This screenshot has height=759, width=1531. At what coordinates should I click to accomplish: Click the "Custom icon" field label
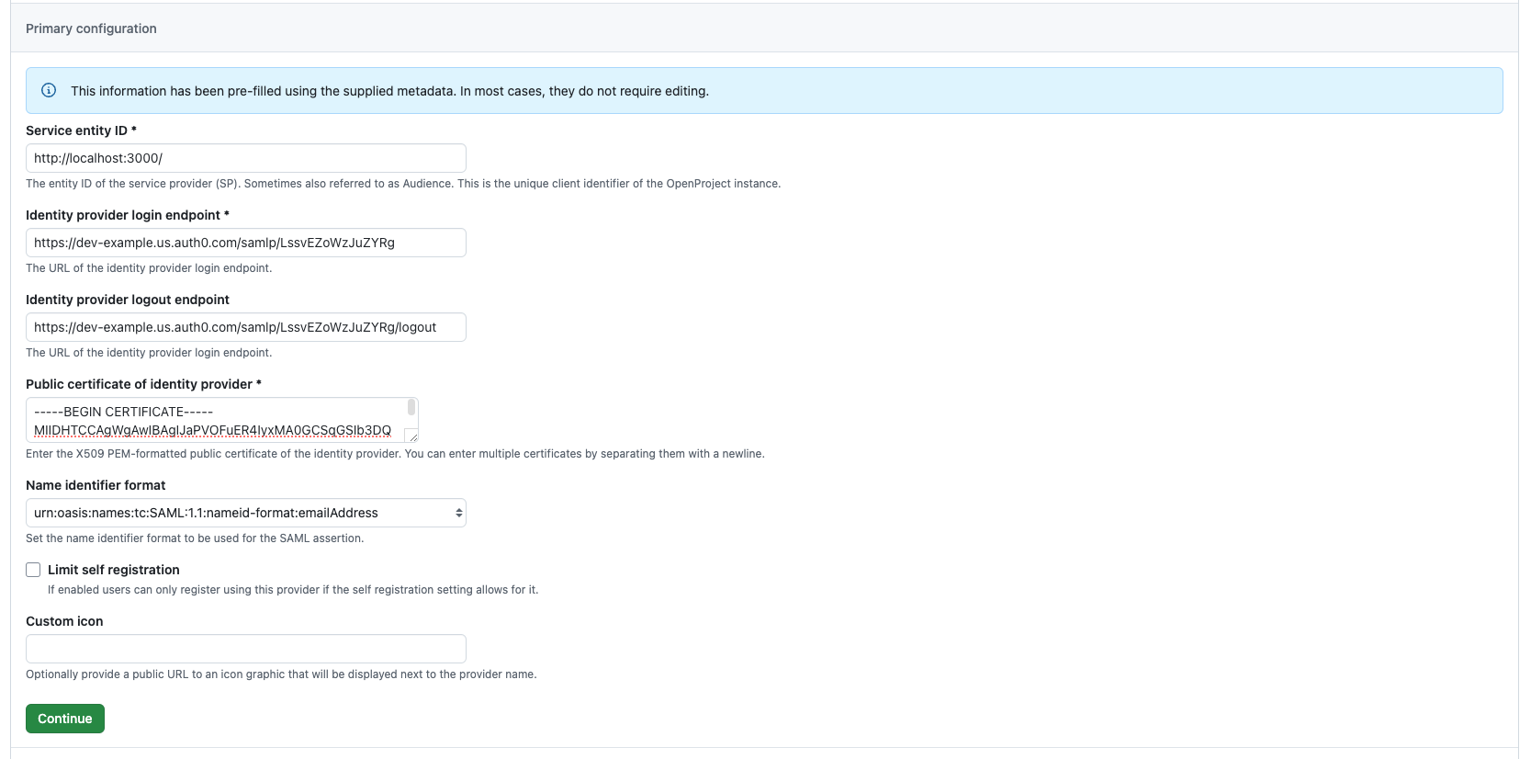pyautogui.click(x=64, y=621)
